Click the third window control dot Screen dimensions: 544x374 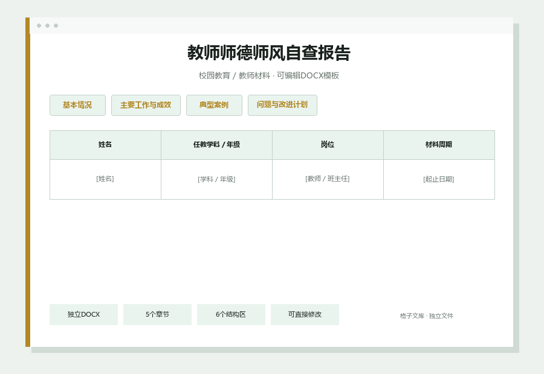(x=56, y=25)
